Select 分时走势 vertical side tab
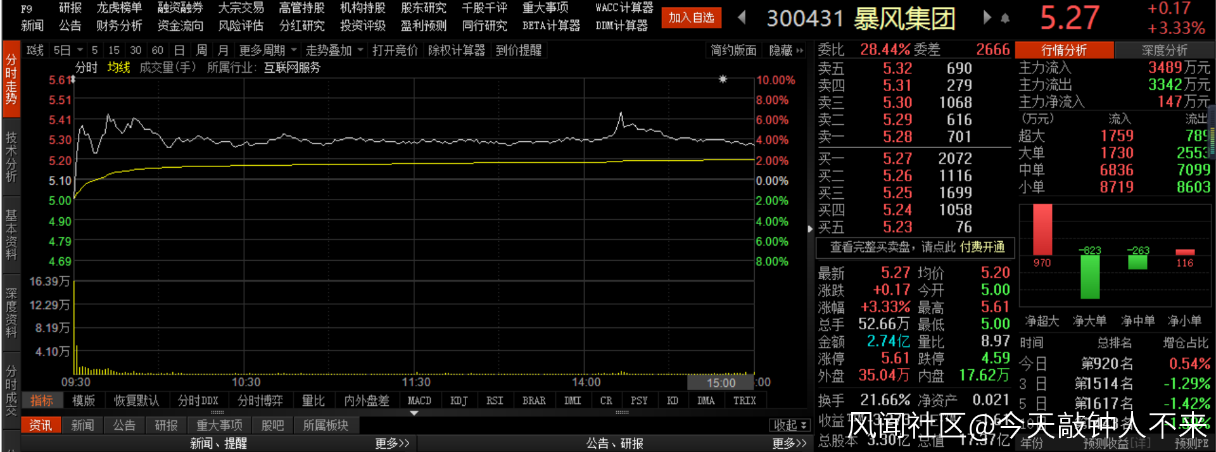The height and width of the screenshot is (452, 1216). [11, 79]
